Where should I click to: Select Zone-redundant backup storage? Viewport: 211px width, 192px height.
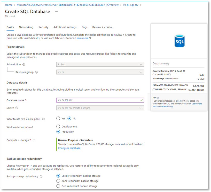pyautogui.click(x=58, y=181)
